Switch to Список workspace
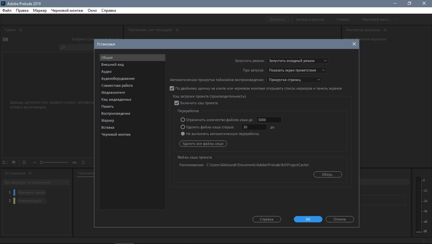The width and height of the screenshot is (432, 244). [343, 19]
